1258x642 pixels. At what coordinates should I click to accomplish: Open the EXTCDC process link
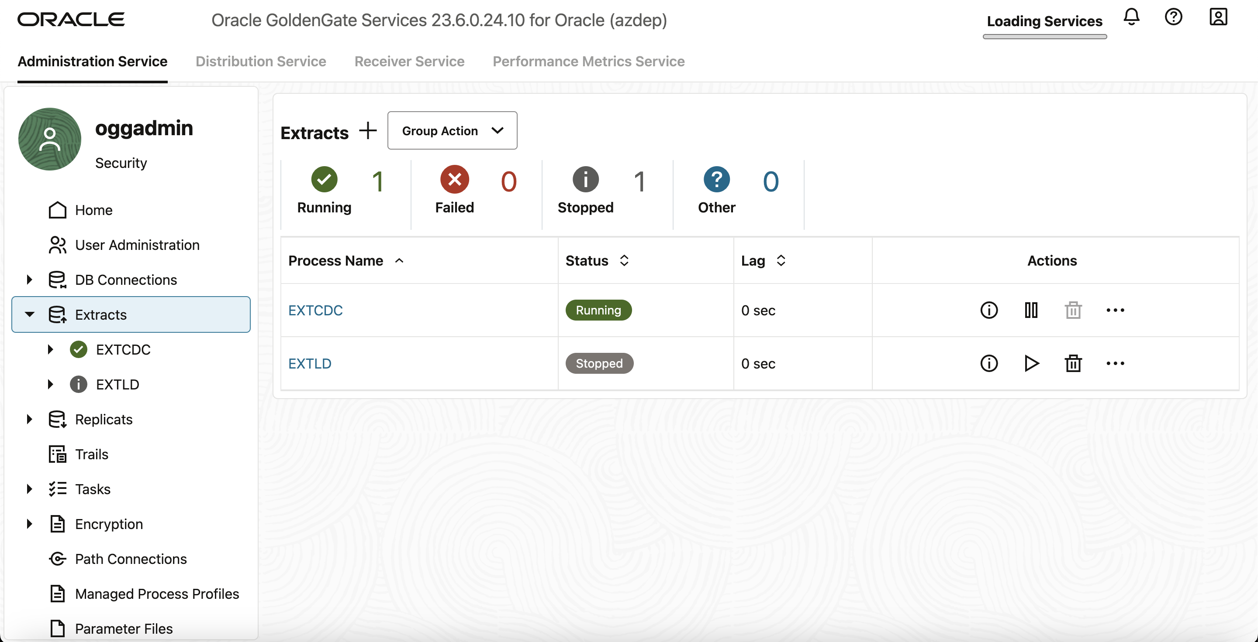(315, 310)
